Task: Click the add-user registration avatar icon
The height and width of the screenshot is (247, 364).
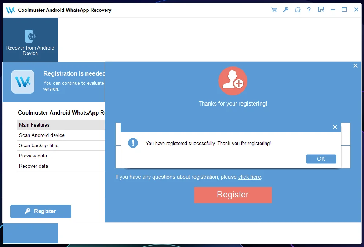Action: [x=233, y=81]
